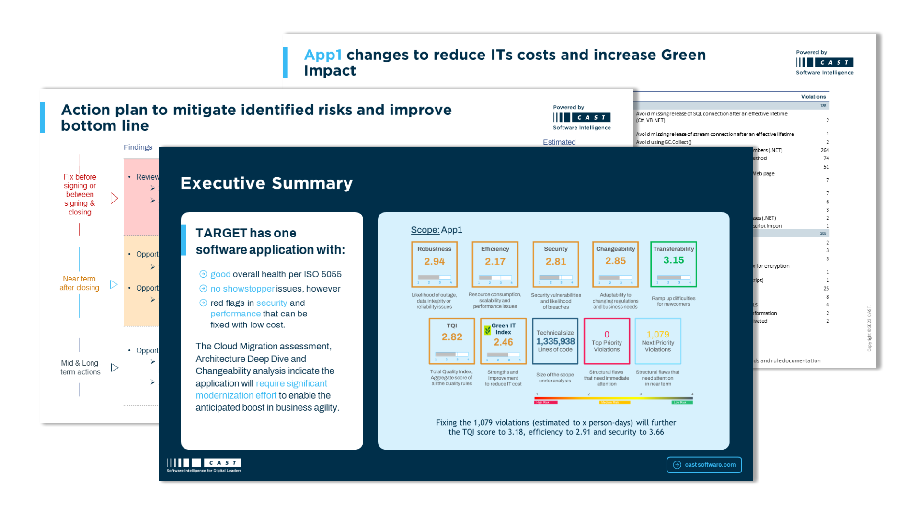Click the 'Review' bullet on Action plan slide
Screen dimensions: 920x517
pyautogui.click(x=147, y=177)
